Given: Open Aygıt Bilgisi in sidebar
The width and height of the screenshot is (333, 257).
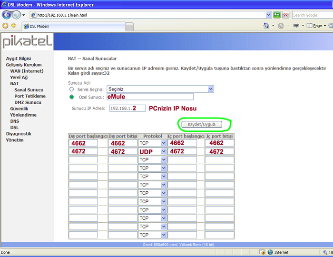Looking at the screenshot, I should click(x=19, y=59).
